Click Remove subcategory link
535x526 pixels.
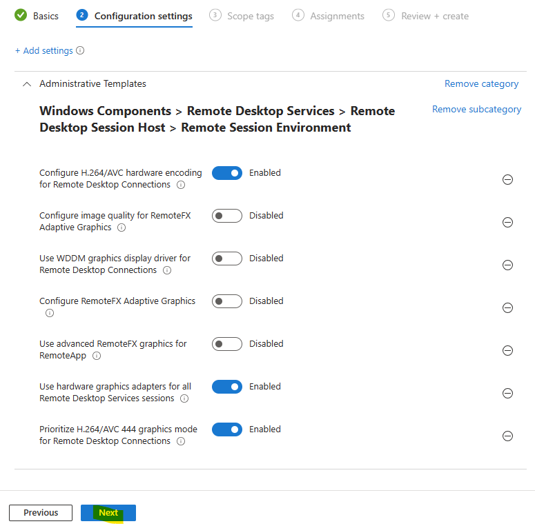(476, 109)
